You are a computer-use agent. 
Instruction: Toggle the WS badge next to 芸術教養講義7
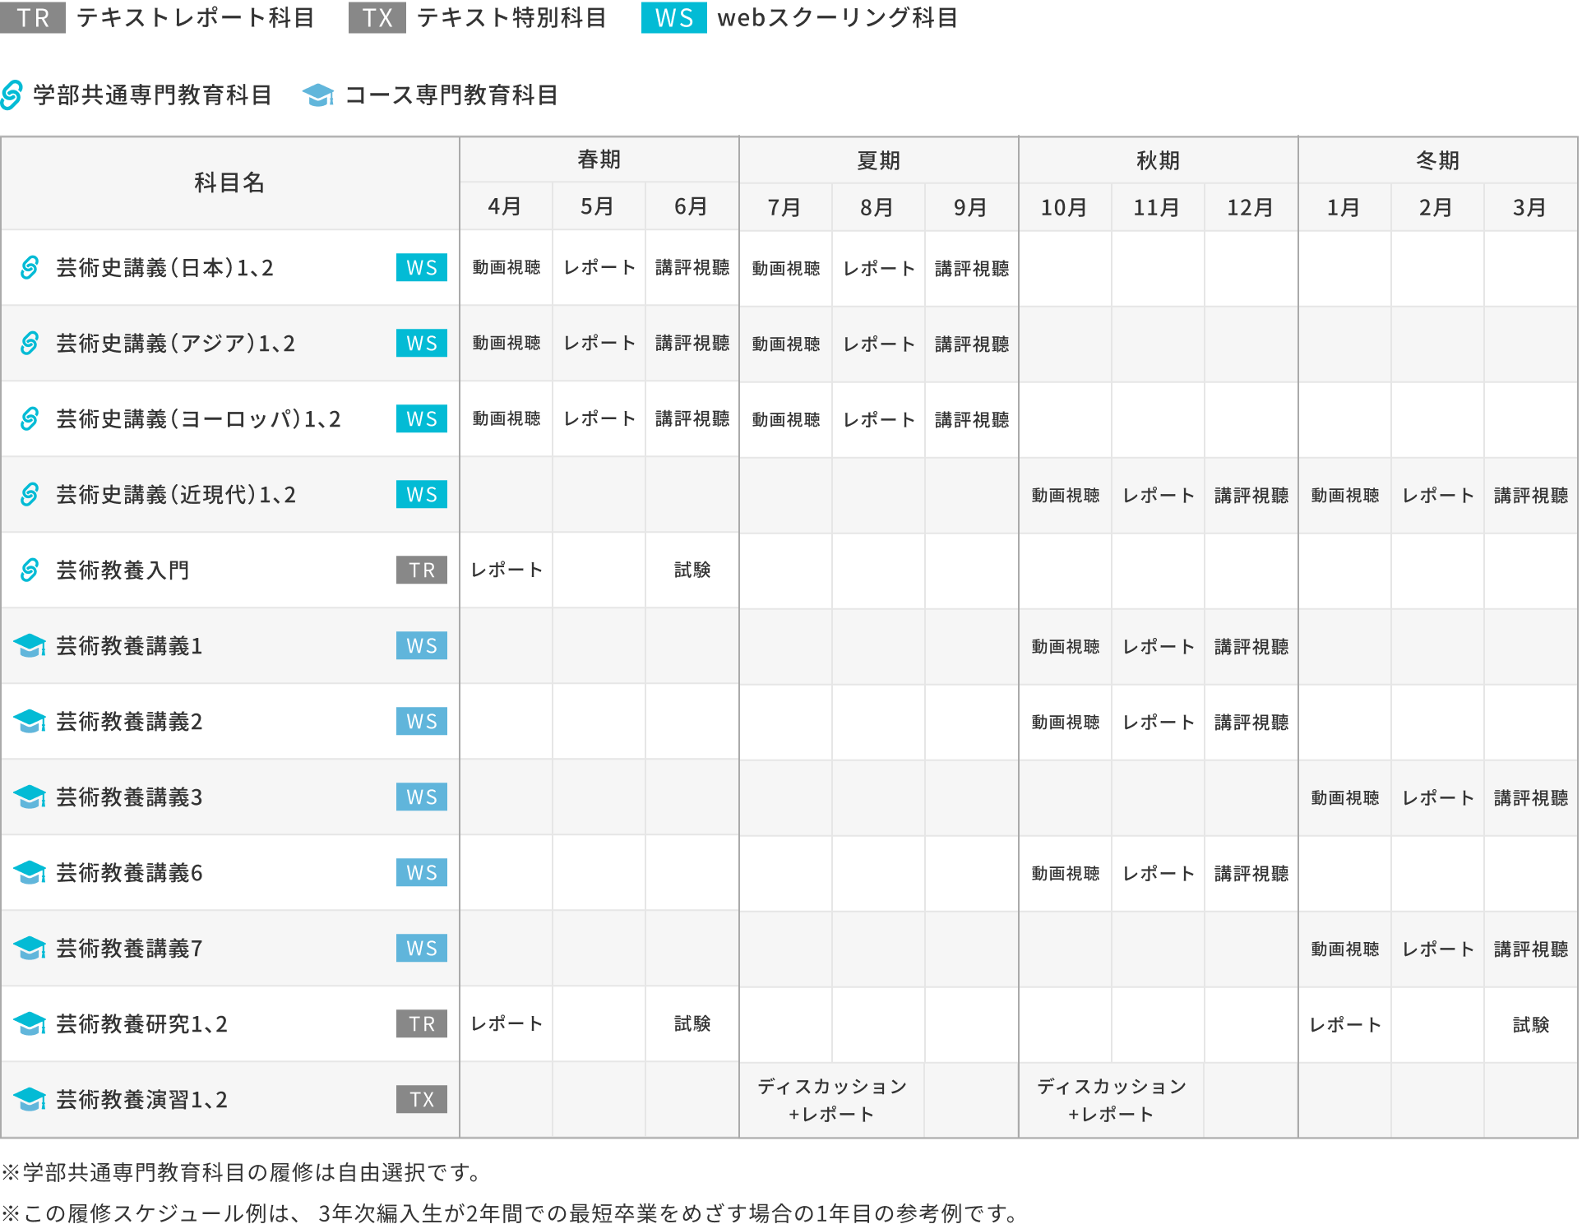point(421,949)
